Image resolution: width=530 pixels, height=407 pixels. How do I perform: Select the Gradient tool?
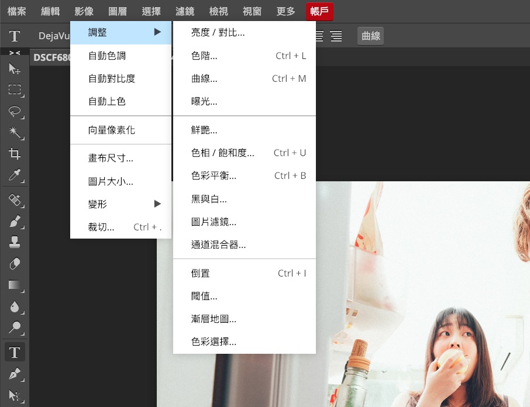pyautogui.click(x=14, y=285)
